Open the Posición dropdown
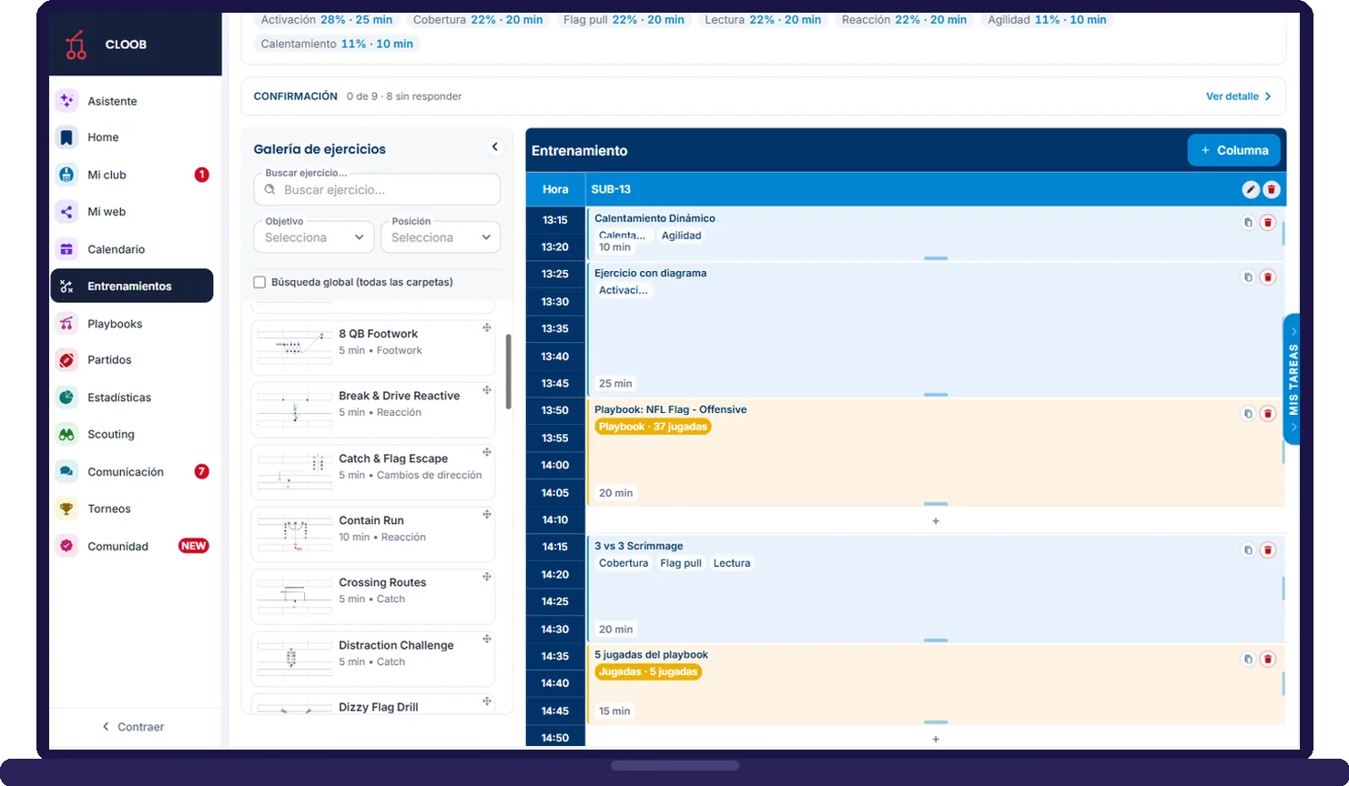Image resolution: width=1349 pixels, height=786 pixels. 441,237
